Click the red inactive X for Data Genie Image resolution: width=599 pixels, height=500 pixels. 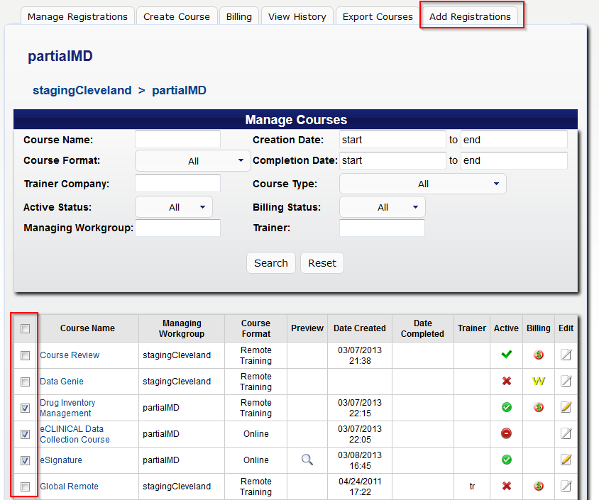coord(506,382)
